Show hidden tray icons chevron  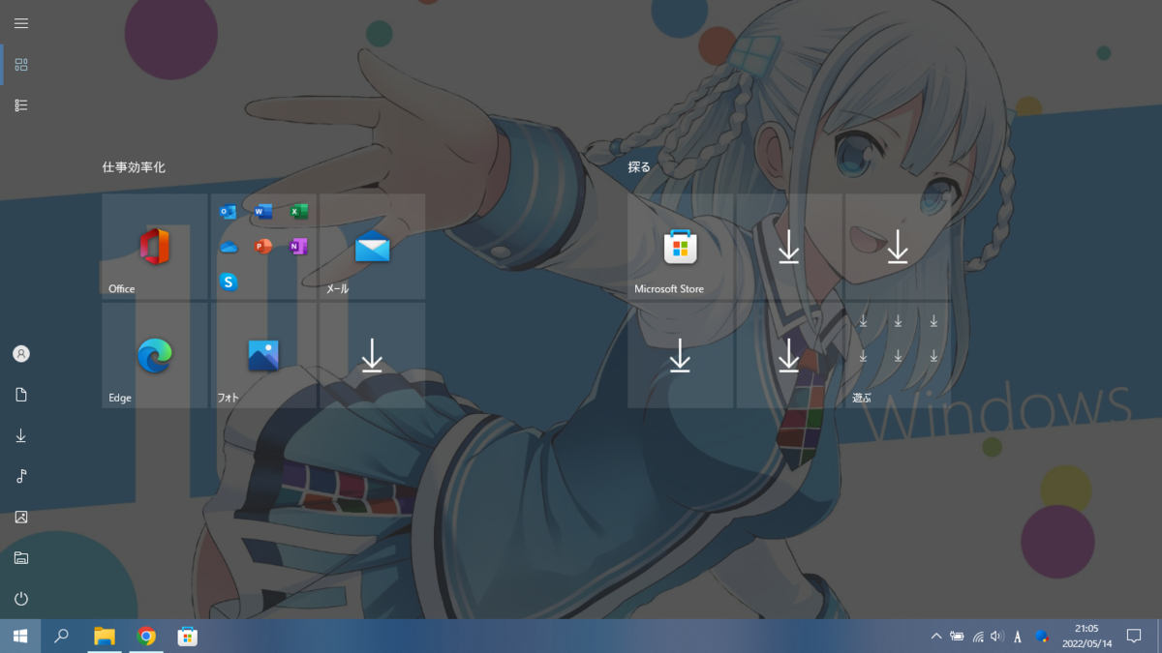point(935,636)
